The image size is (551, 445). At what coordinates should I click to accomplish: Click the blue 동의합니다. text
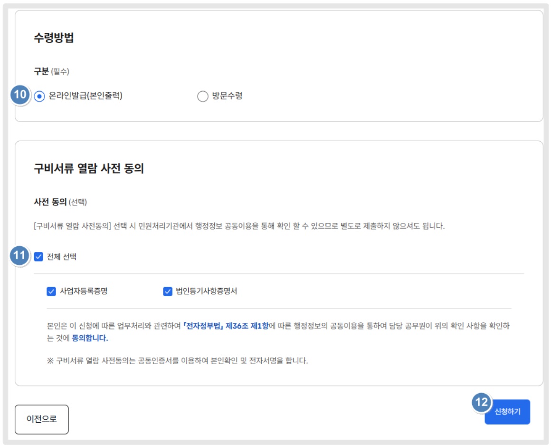click(x=90, y=338)
